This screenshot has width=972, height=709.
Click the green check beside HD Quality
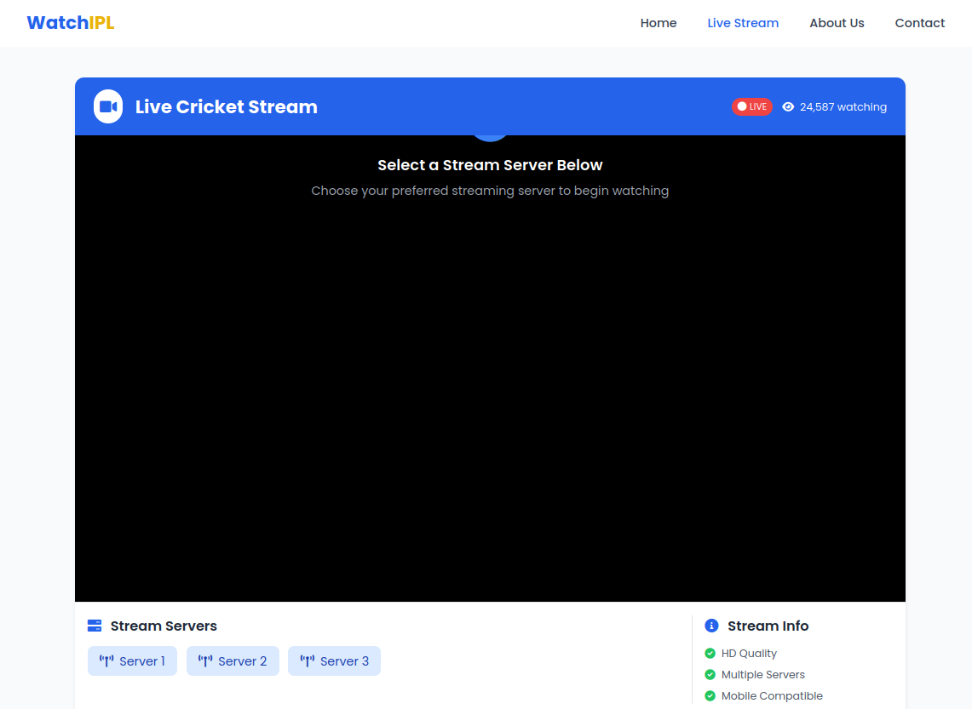(710, 654)
